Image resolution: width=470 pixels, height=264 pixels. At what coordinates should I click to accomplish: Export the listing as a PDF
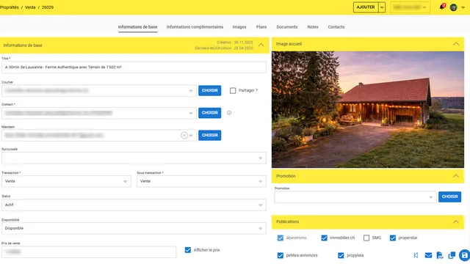(x=440, y=255)
